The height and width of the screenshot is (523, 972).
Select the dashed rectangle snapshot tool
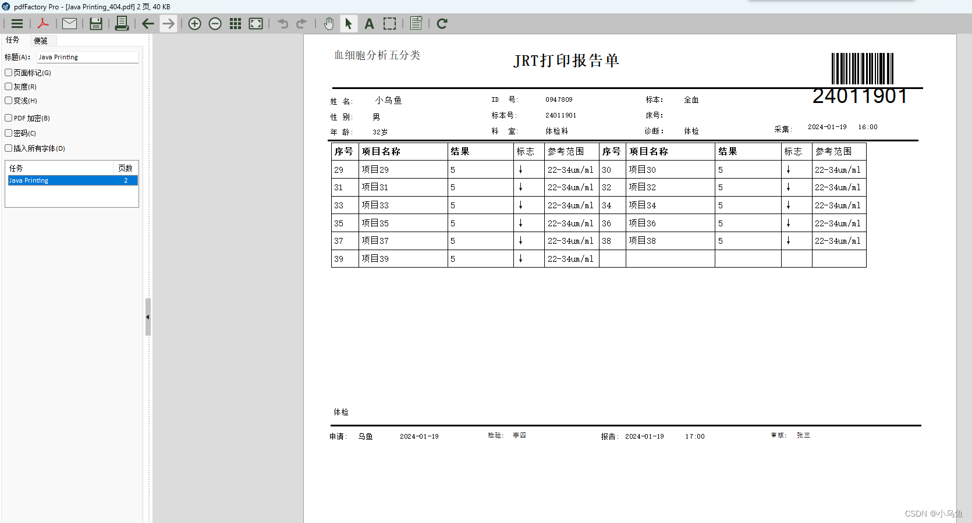coord(389,24)
